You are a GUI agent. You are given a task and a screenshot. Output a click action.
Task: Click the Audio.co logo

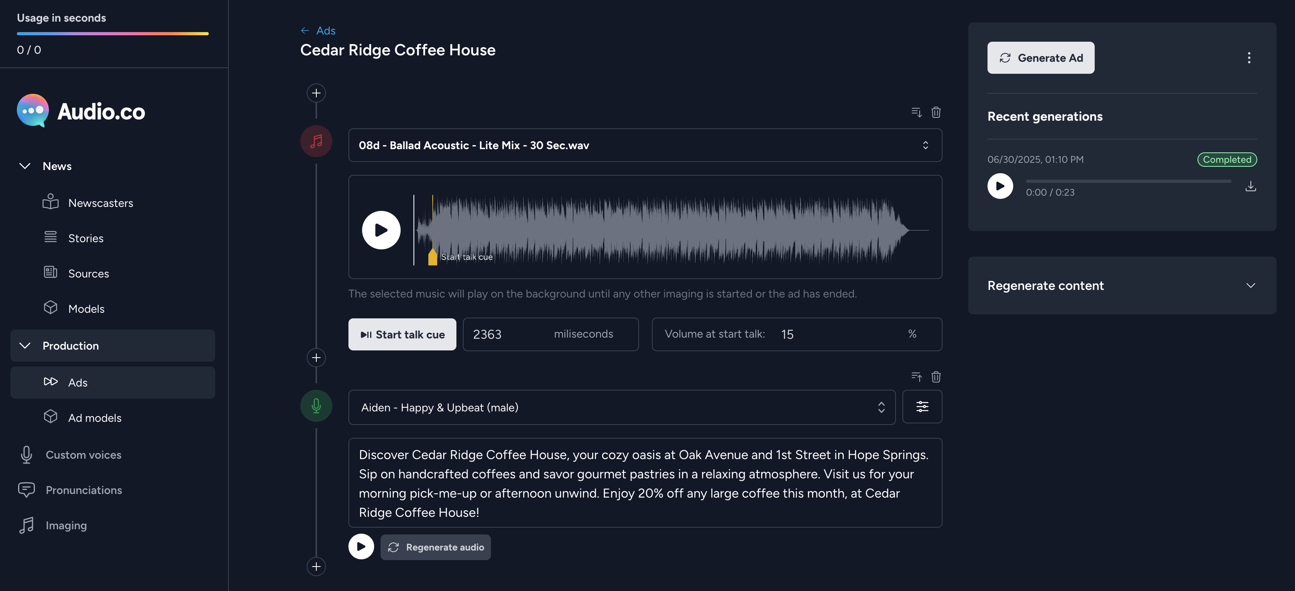81,111
